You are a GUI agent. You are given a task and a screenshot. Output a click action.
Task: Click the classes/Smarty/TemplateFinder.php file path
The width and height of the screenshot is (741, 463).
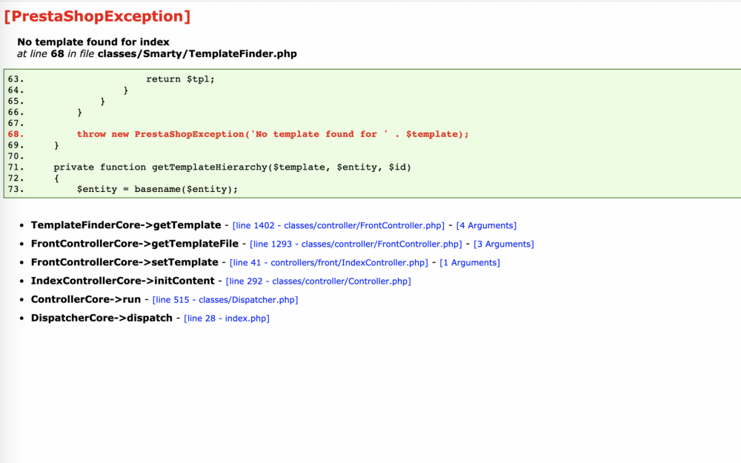(x=197, y=53)
